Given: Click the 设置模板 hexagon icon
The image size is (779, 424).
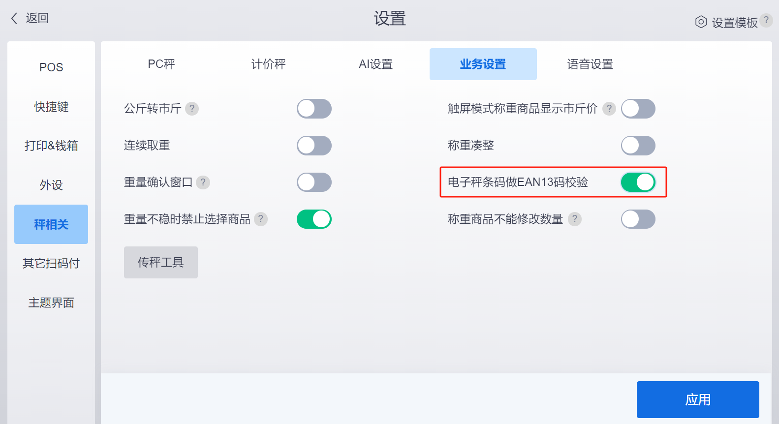Looking at the screenshot, I should [x=701, y=22].
